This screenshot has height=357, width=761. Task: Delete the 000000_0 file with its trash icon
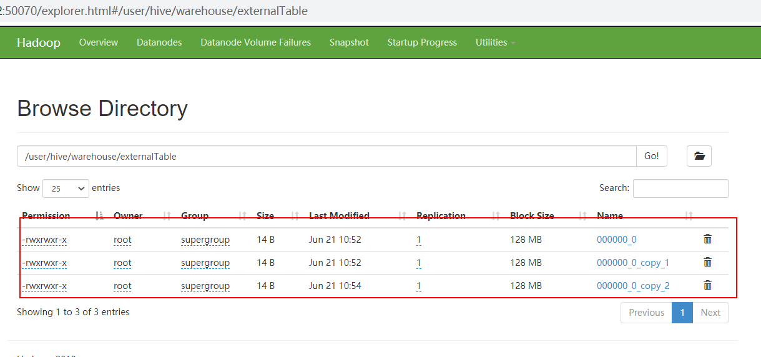pos(707,239)
